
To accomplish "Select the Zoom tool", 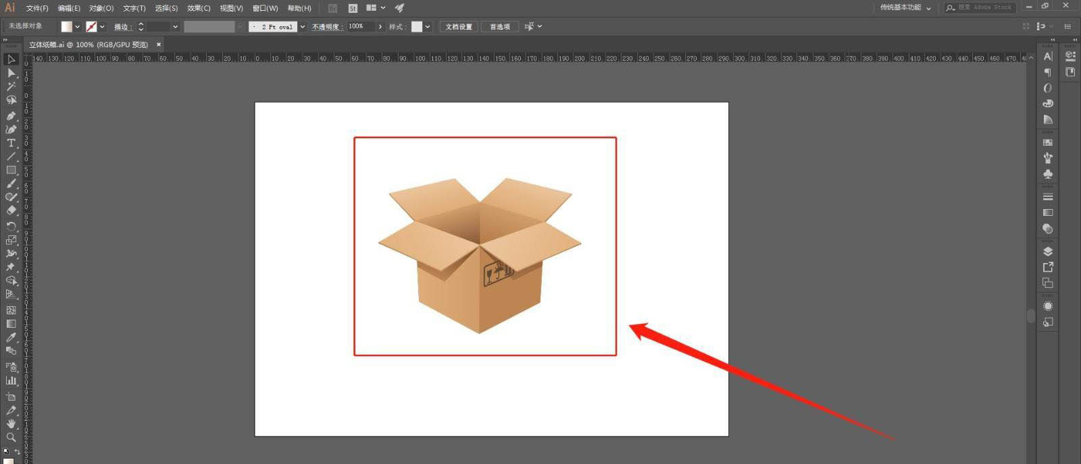I will click(11, 437).
